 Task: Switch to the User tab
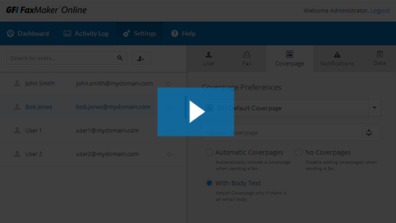pos(208,59)
